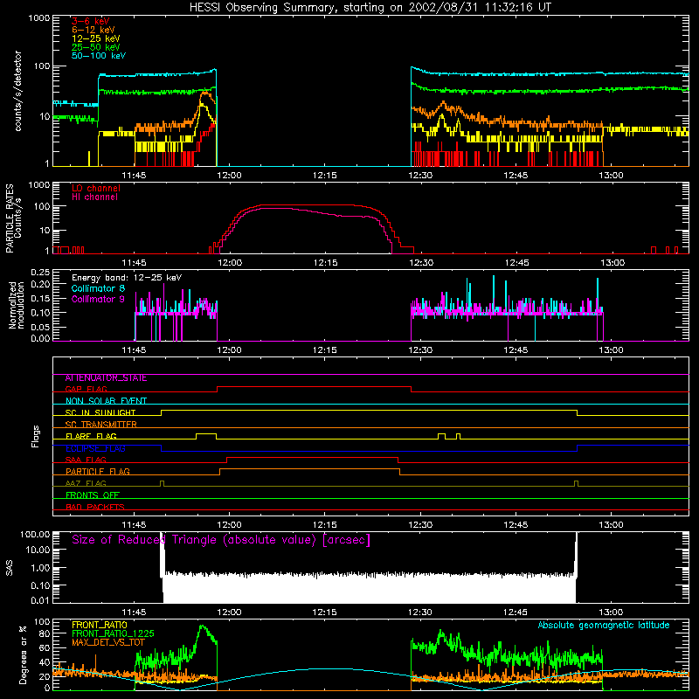Click the 12:45 tick under the count-rate plot

[516, 176]
